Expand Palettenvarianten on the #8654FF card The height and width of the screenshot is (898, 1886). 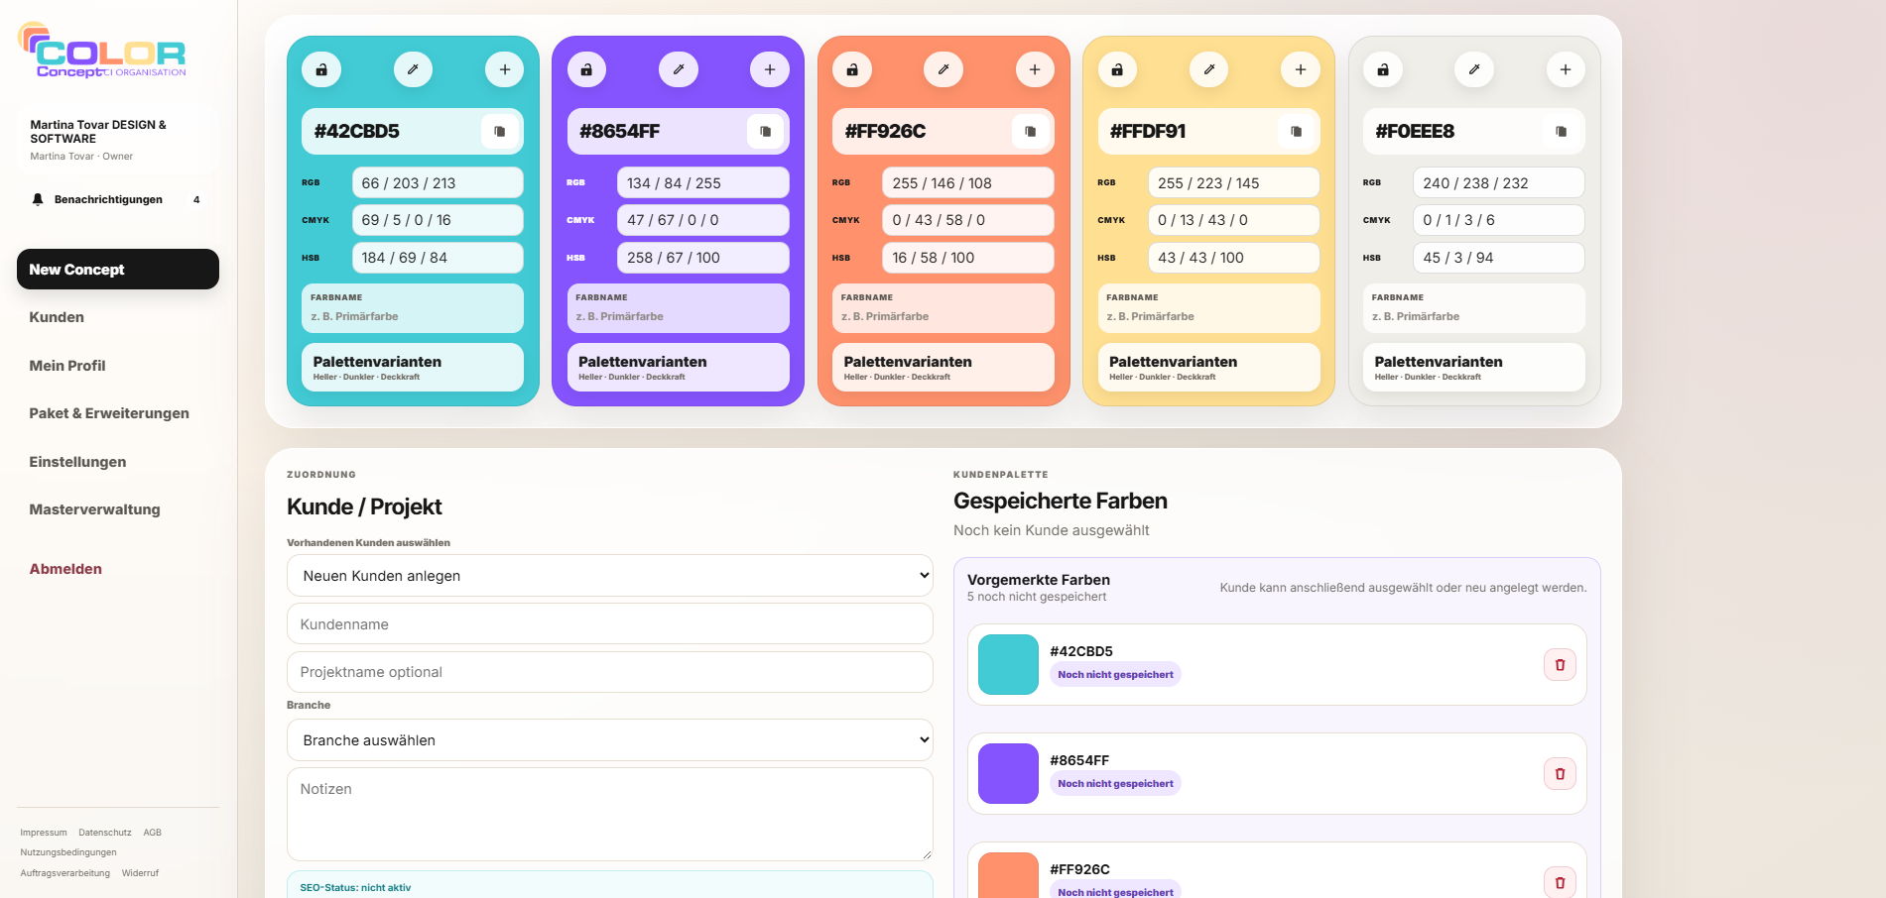[x=679, y=367]
